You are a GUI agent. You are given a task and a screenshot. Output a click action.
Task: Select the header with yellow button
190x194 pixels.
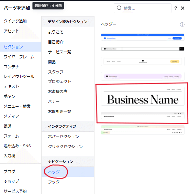143,61
